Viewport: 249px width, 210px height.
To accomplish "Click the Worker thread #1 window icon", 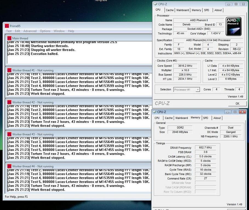I will 9,70.
